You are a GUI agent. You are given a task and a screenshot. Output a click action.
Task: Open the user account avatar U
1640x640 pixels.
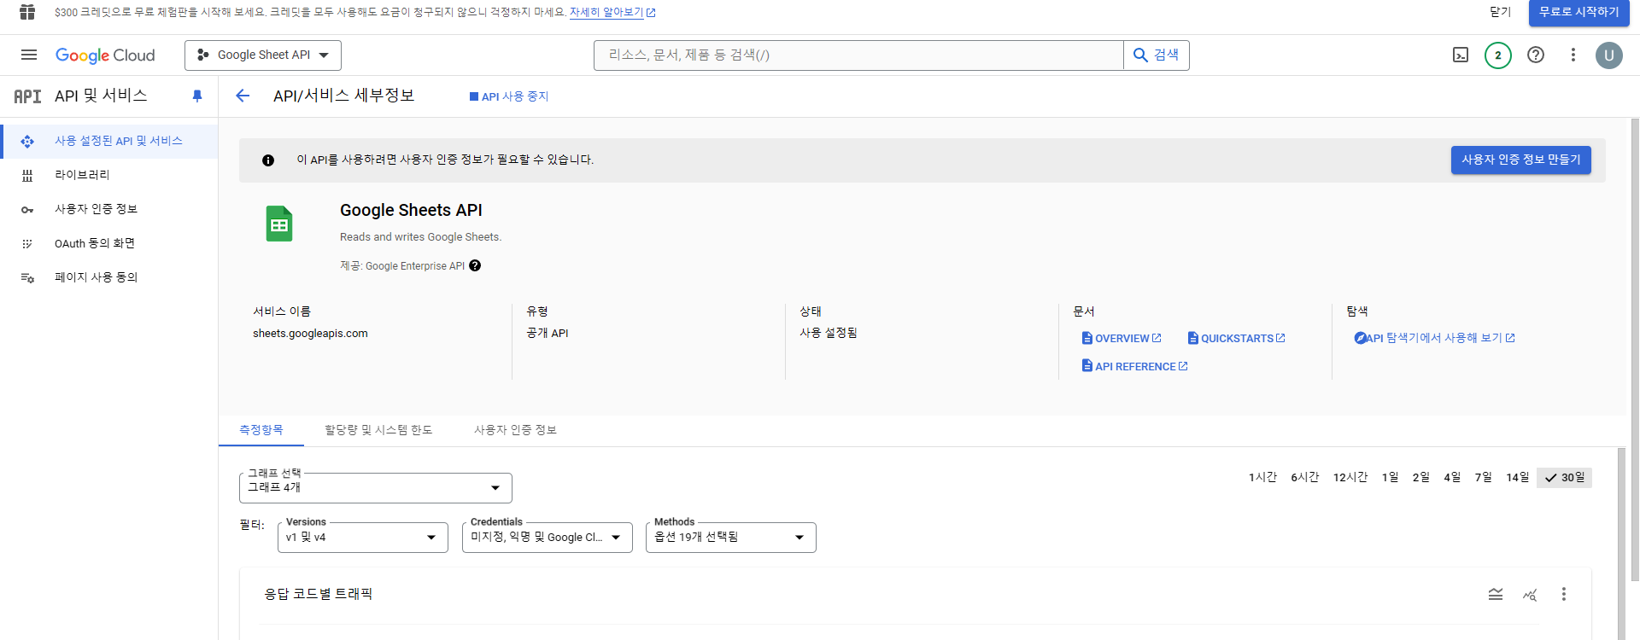[1609, 55]
